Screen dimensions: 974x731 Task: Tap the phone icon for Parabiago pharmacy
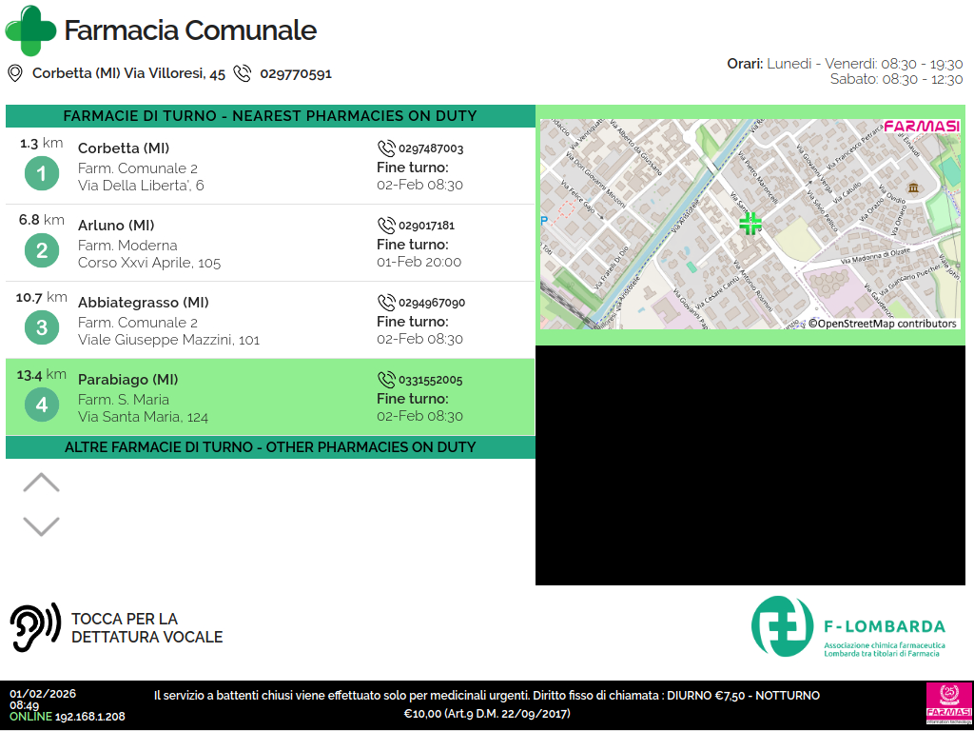click(x=386, y=380)
